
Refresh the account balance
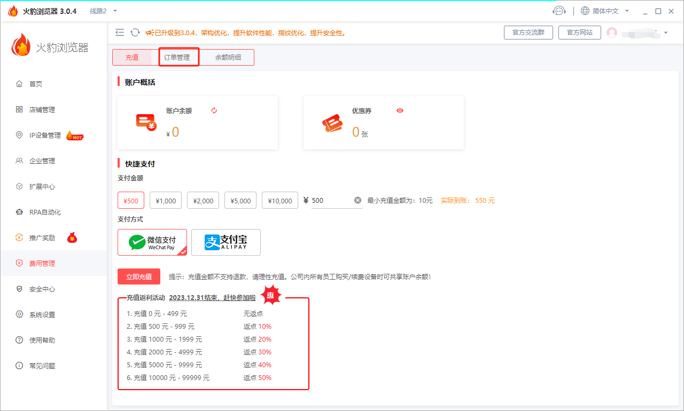214,110
